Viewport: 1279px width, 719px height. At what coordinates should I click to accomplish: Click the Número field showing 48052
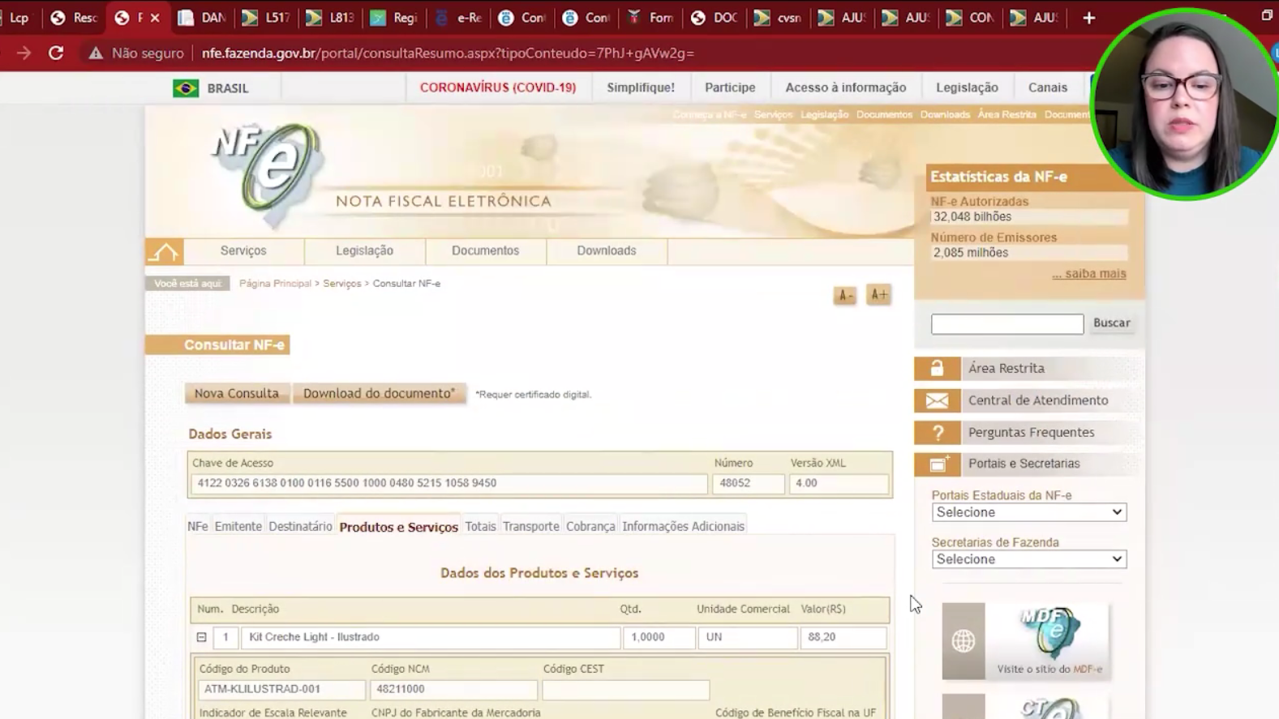749,484
